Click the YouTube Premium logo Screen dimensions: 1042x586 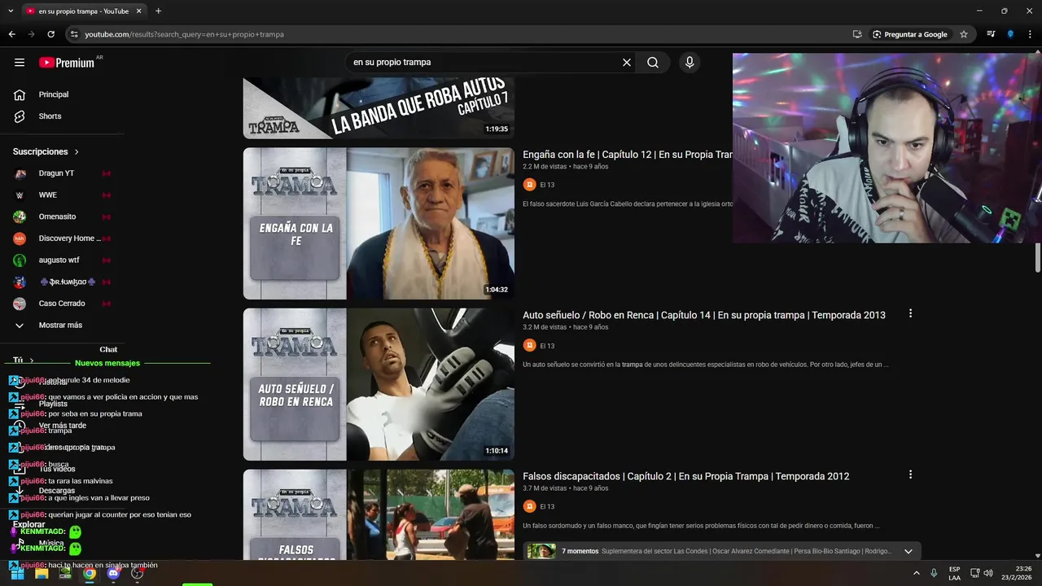67,63
